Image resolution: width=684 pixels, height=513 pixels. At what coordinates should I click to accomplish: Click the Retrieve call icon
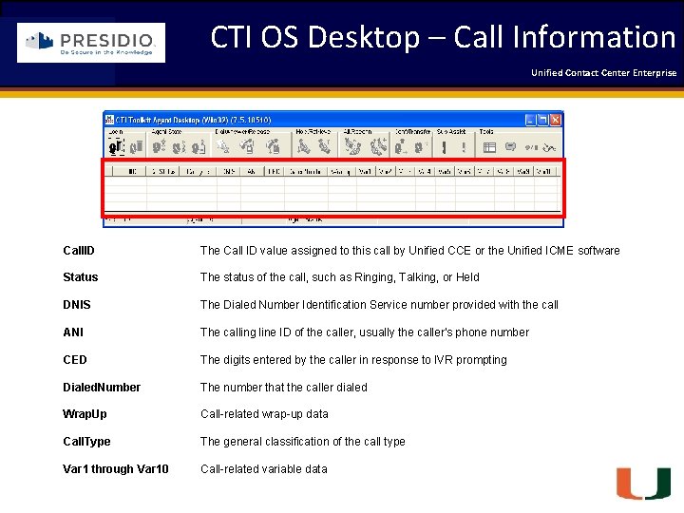pos(325,146)
